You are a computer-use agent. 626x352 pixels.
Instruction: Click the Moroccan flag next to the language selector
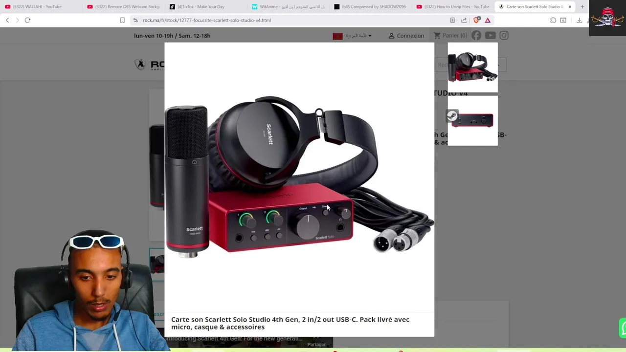(337, 36)
